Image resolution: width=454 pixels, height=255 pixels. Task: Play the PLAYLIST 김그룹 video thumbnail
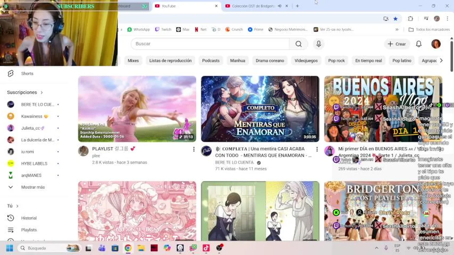[137, 109]
